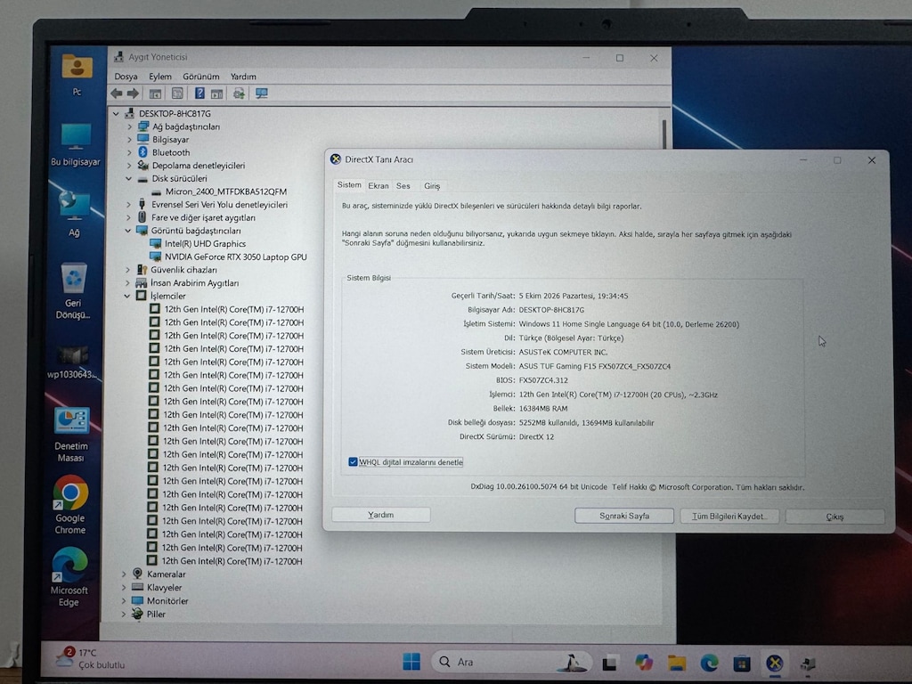
Task: Click the taskbar Ara search box
Action: pos(511,662)
